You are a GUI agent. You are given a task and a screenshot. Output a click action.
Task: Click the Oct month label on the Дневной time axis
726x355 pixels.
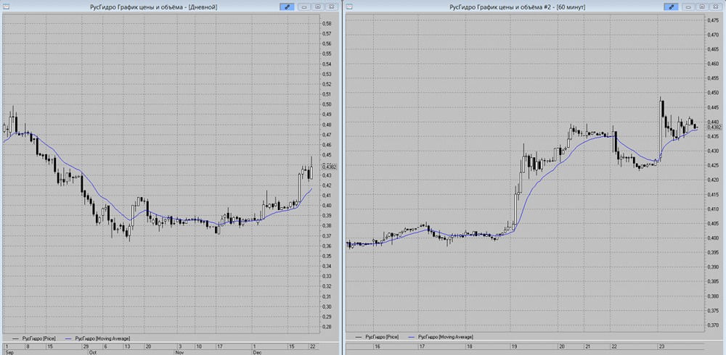coord(92,352)
